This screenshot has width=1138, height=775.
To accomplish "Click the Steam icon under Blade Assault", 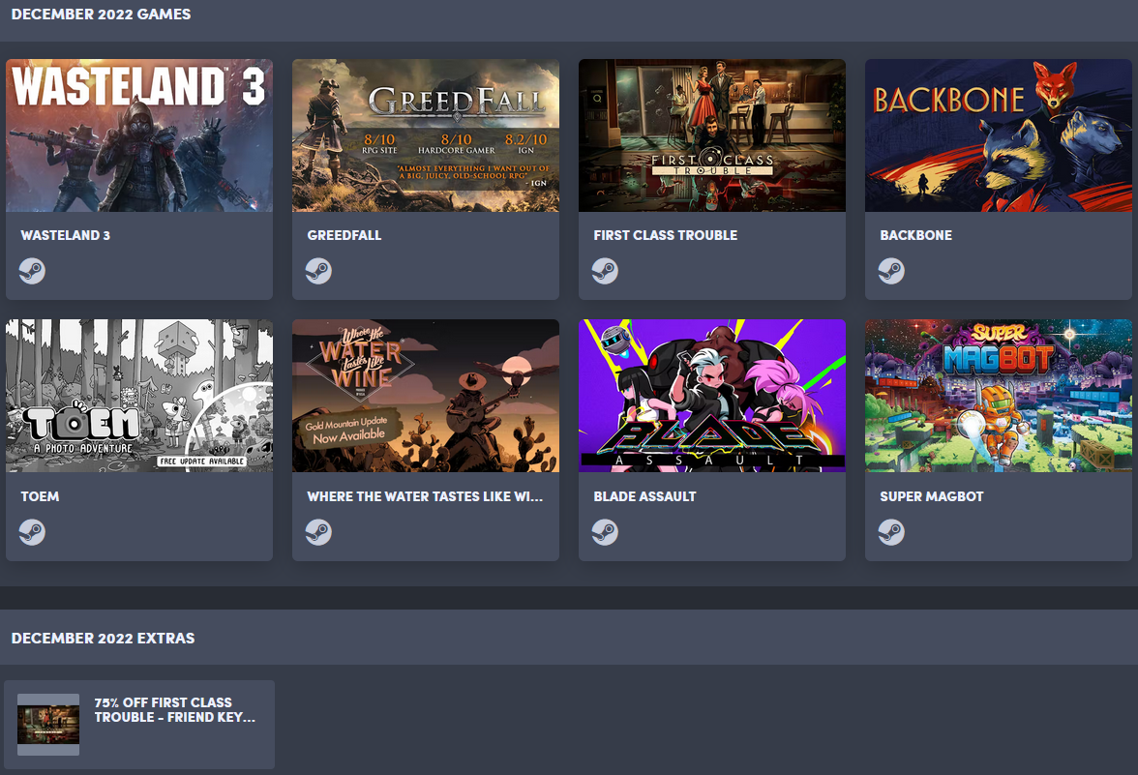I will coord(606,532).
